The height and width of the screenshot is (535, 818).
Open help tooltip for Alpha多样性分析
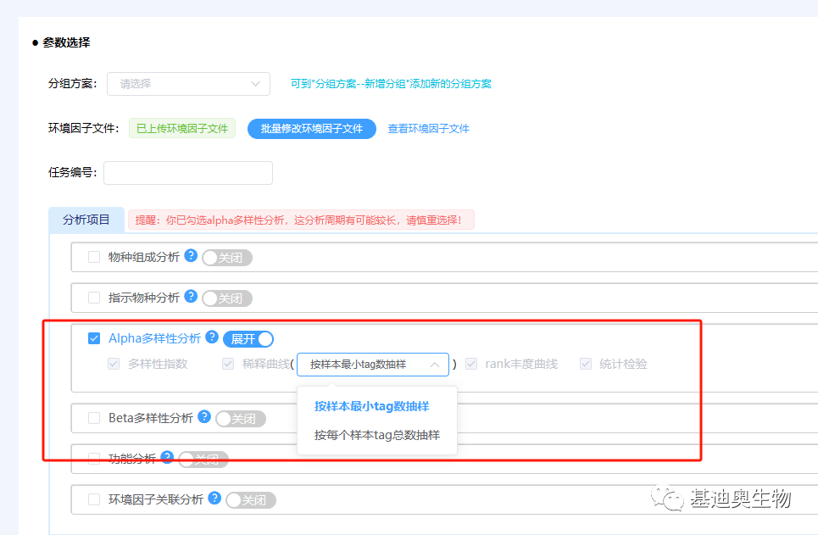[211, 337]
